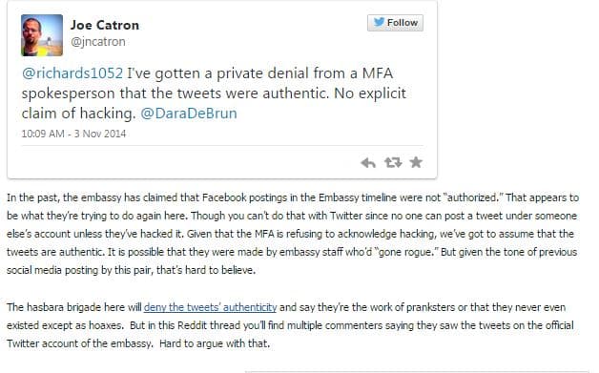Open the Joe Catron display name link
The image size is (599, 373).
(105, 25)
